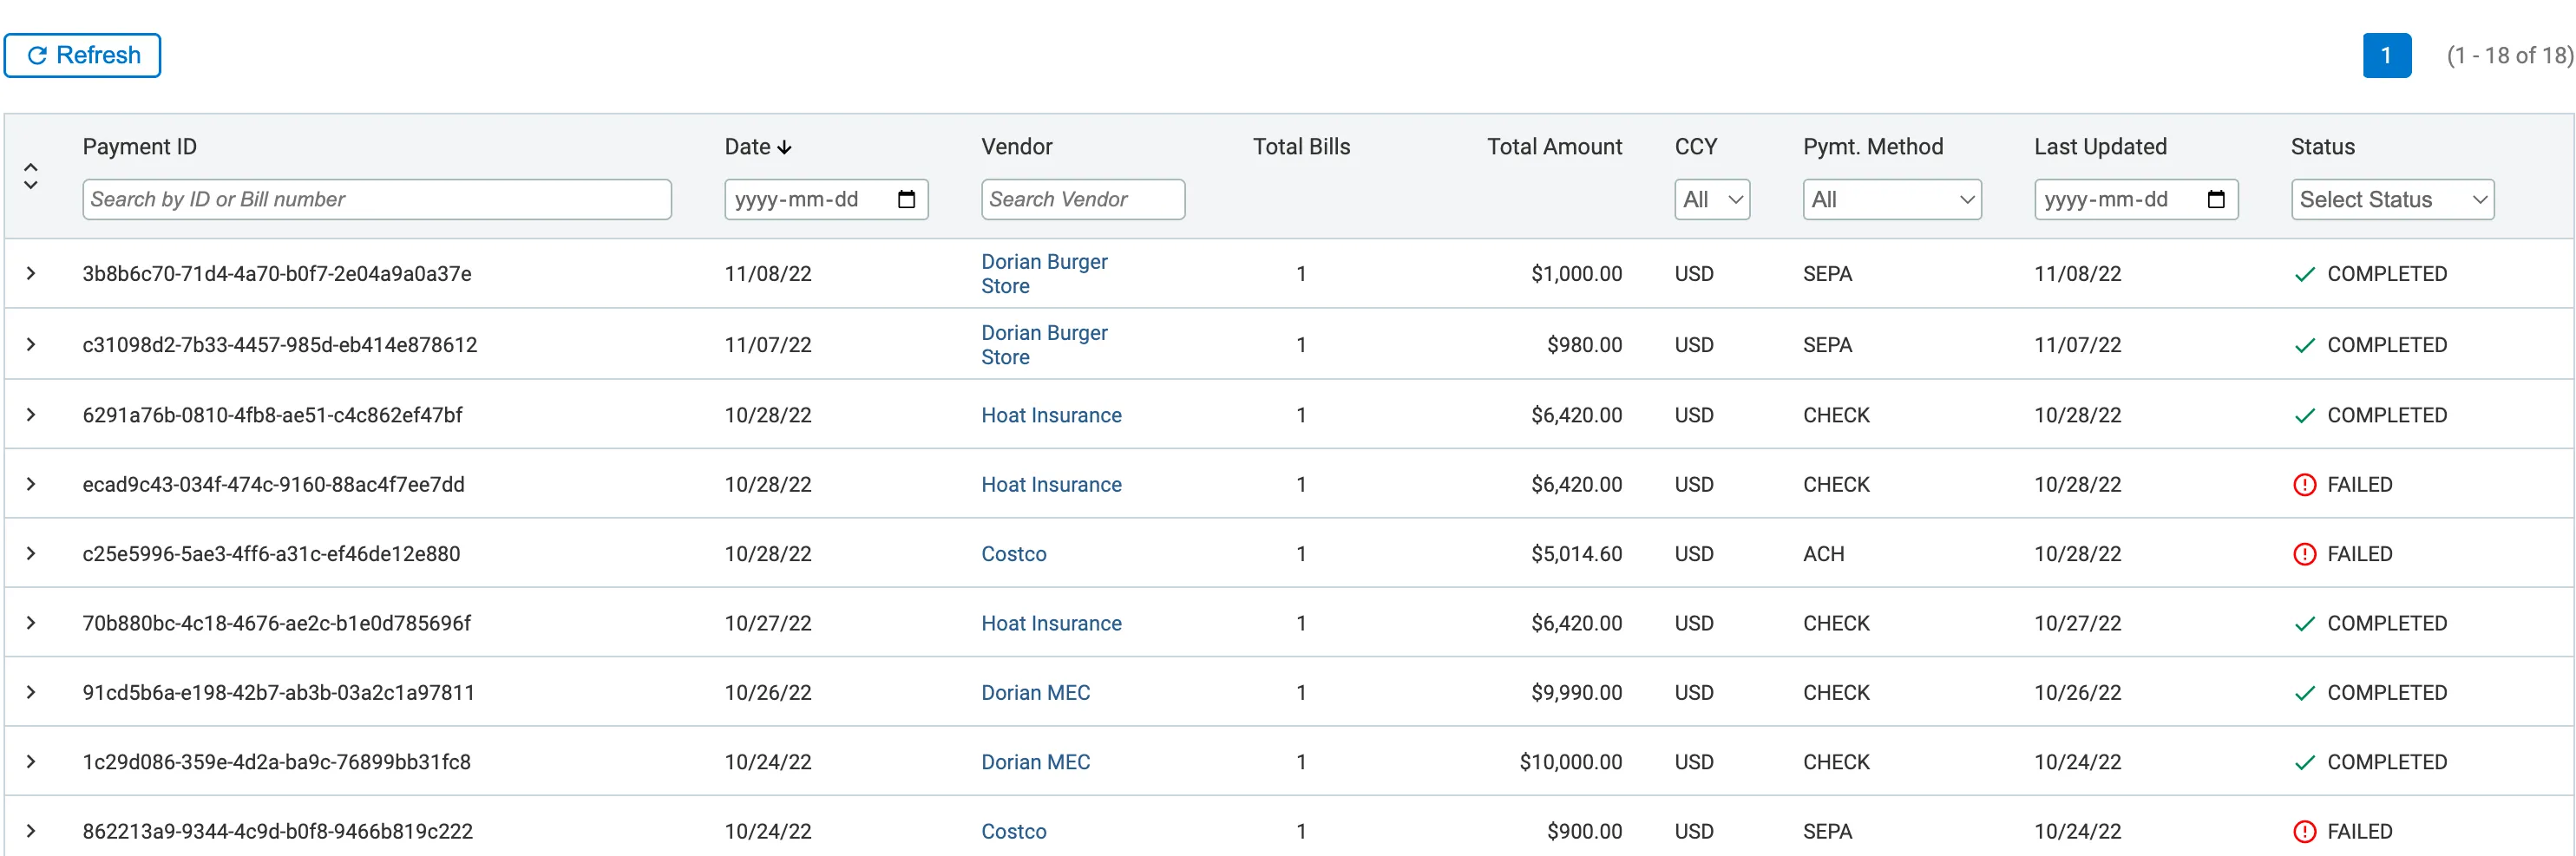Image resolution: width=2576 pixels, height=856 pixels.
Task: Focus the Search Vendor field
Action: tap(1083, 199)
